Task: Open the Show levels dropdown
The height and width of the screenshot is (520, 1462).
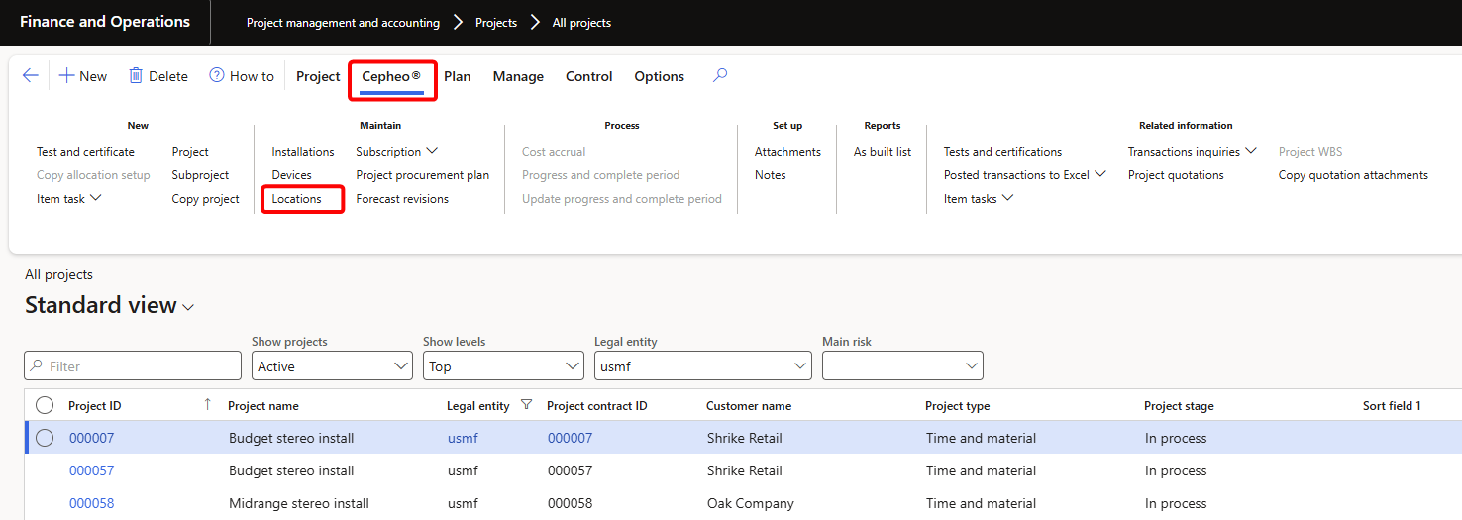Action: click(573, 366)
